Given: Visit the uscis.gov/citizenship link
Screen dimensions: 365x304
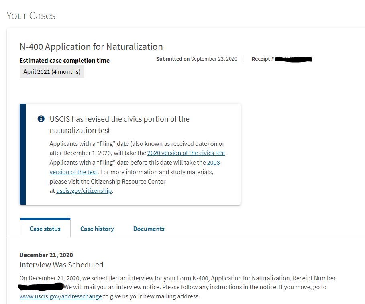Looking at the screenshot, I should click(84, 191).
